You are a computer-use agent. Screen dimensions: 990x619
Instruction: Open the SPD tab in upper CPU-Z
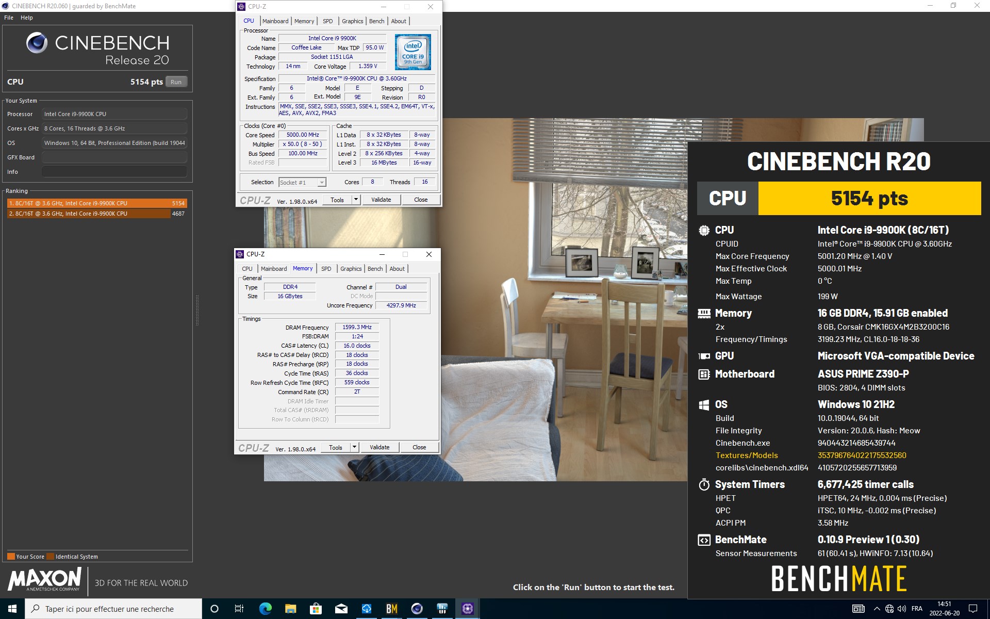pyautogui.click(x=328, y=21)
